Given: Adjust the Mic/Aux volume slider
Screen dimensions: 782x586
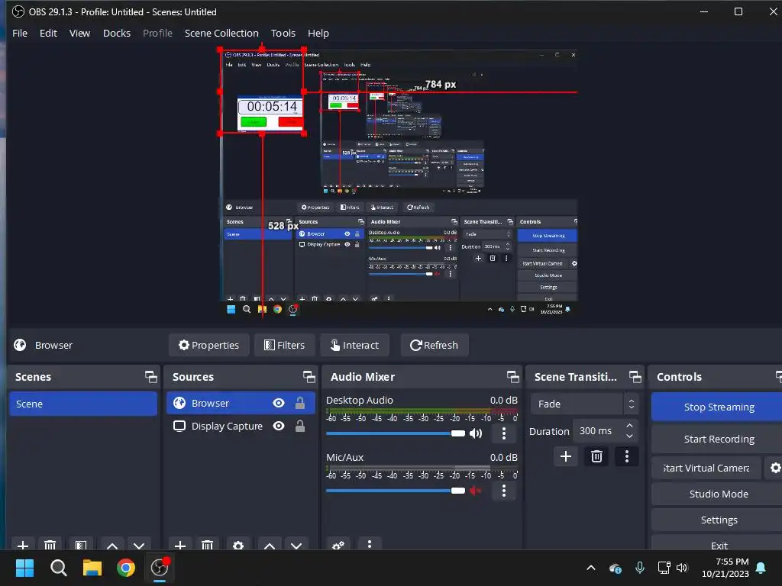Looking at the screenshot, I should coord(396,491).
